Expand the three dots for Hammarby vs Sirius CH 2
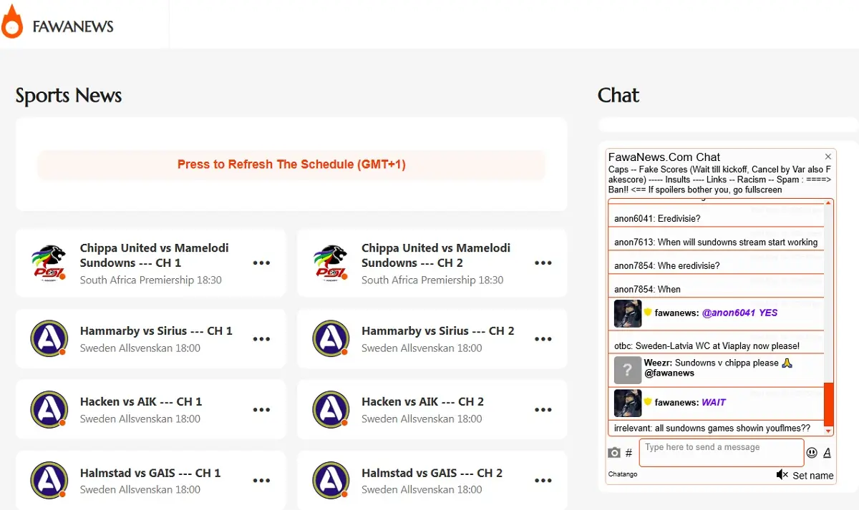The height and width of the screenshot is (510, 859). coord(543,339)
